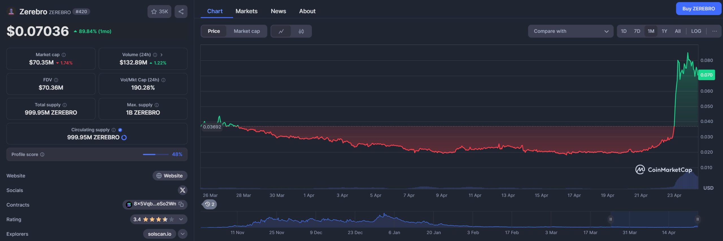Image resolution: width=723 pixels, height=241 pixels.
Task: Switch to the News tab
Action: coord(278,11)
